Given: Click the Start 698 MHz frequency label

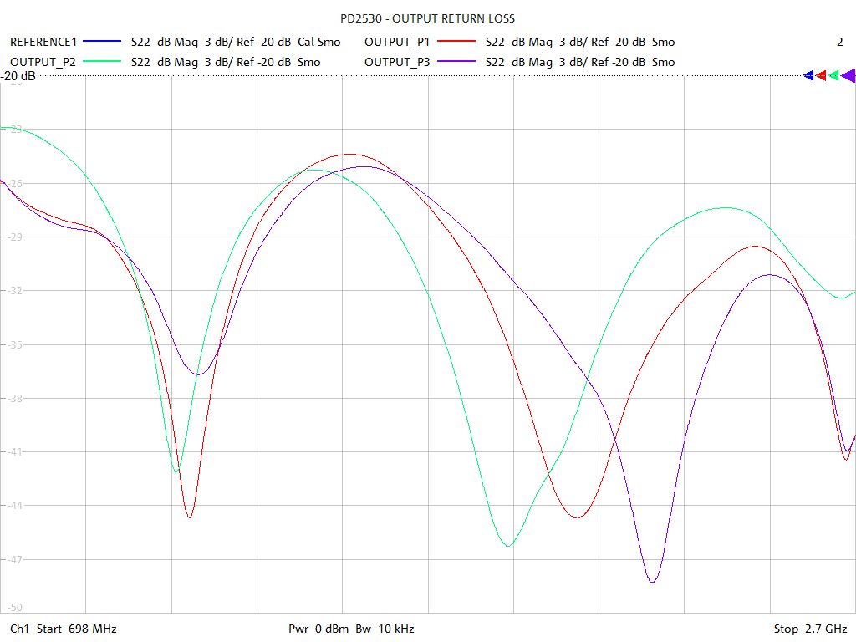Looking at the screenshot, I should click(76, 629).
